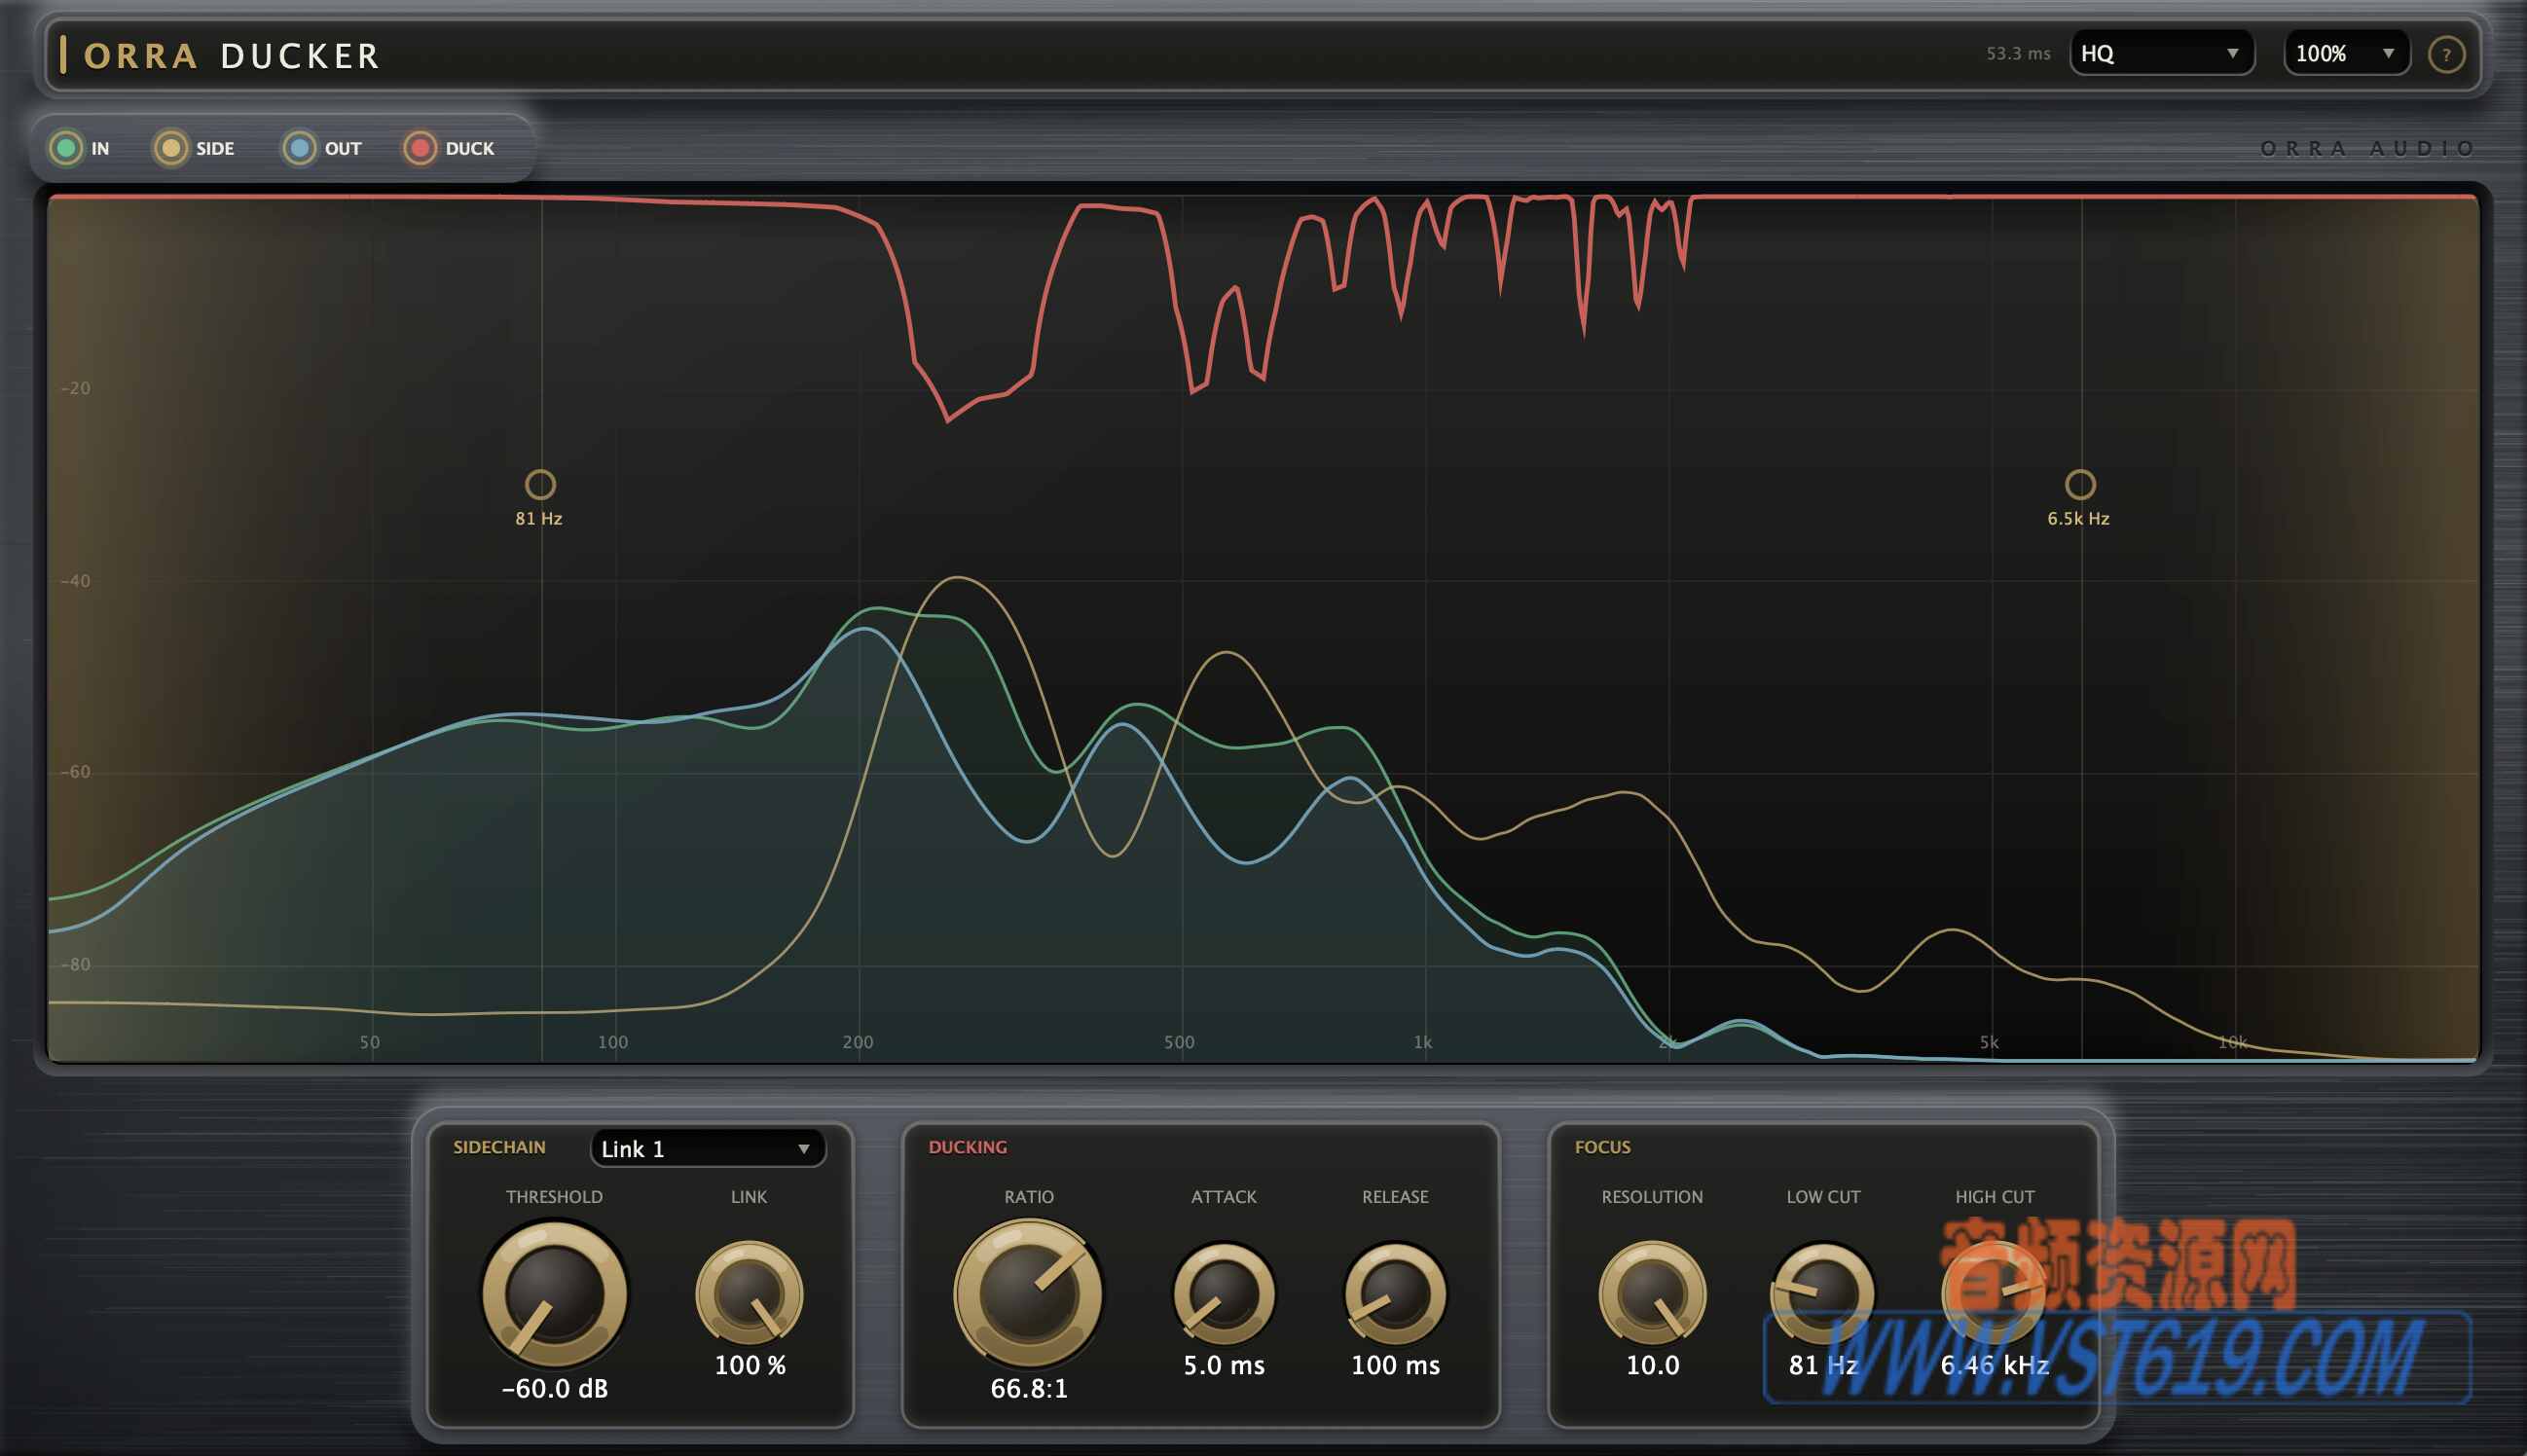Click the RATIO knob label
The height and width of the screenshot is (1456, 2527).
point(1029,1197)
